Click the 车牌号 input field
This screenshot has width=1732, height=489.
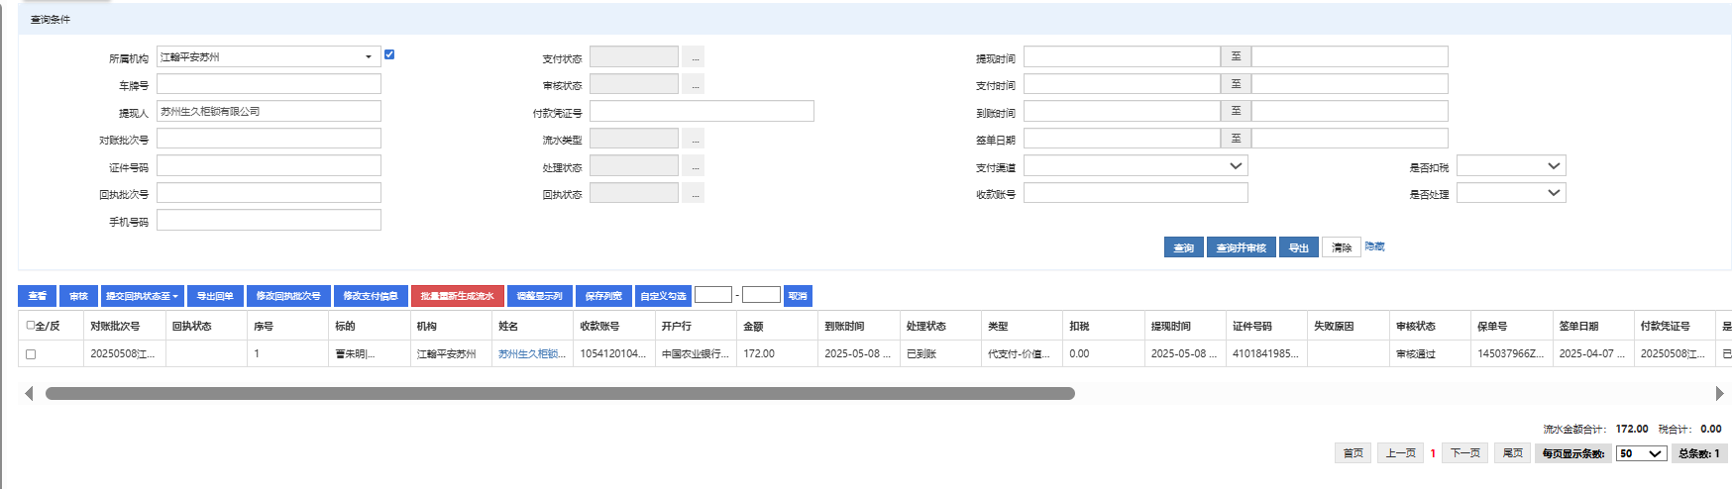point(269,84)
